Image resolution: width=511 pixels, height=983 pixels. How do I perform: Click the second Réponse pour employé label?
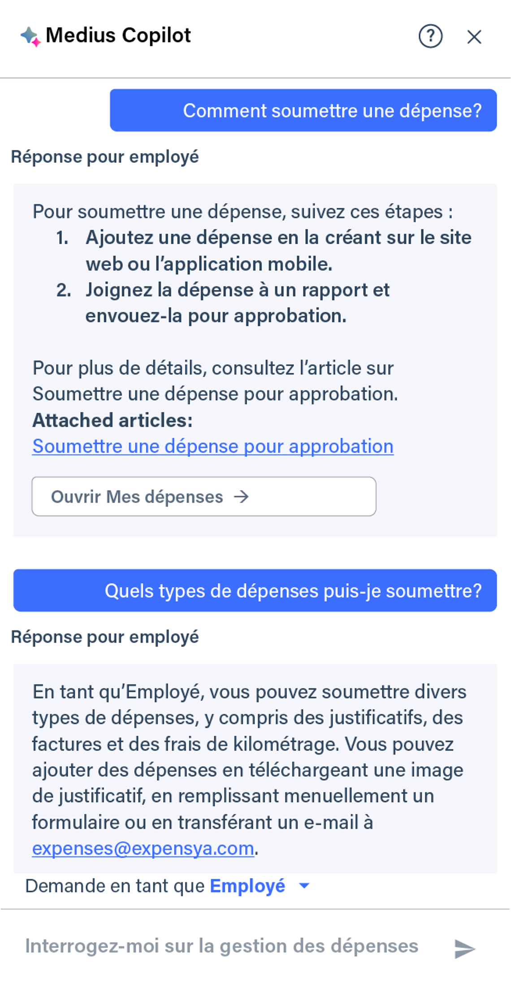(x=105, y=637)
